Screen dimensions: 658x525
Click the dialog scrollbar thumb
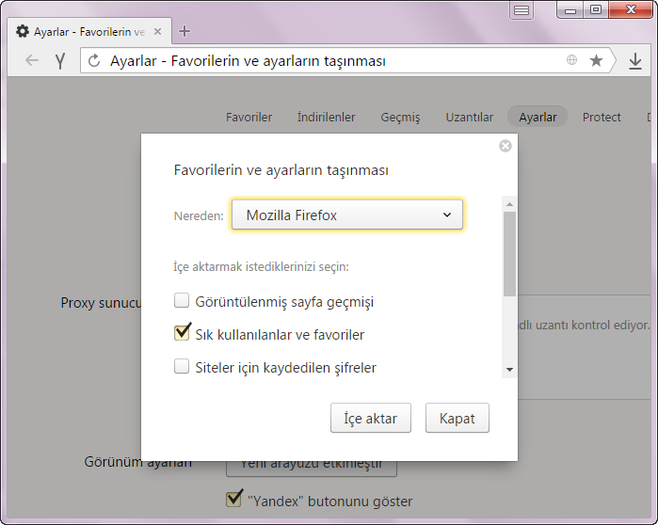click(x=509, y=254)
